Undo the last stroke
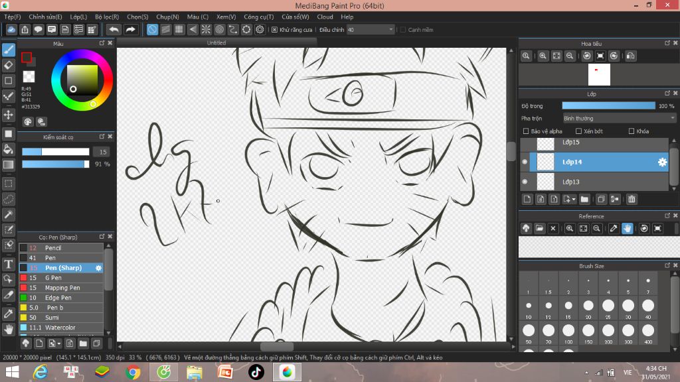This screenshot has width=680, height=382. tap(114, 29)
